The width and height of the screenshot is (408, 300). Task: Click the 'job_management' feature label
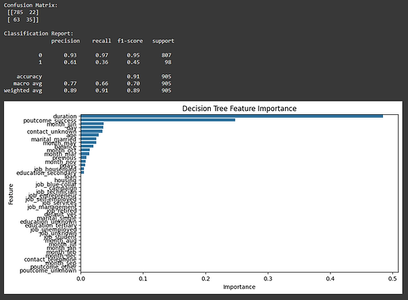(52, 207)
